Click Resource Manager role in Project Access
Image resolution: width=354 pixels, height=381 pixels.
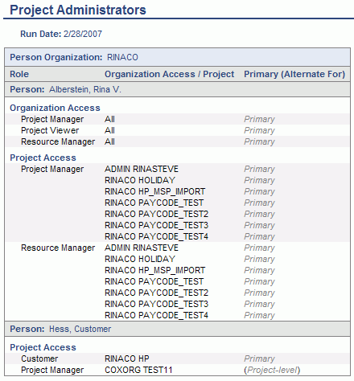click(x=58, y=248)
